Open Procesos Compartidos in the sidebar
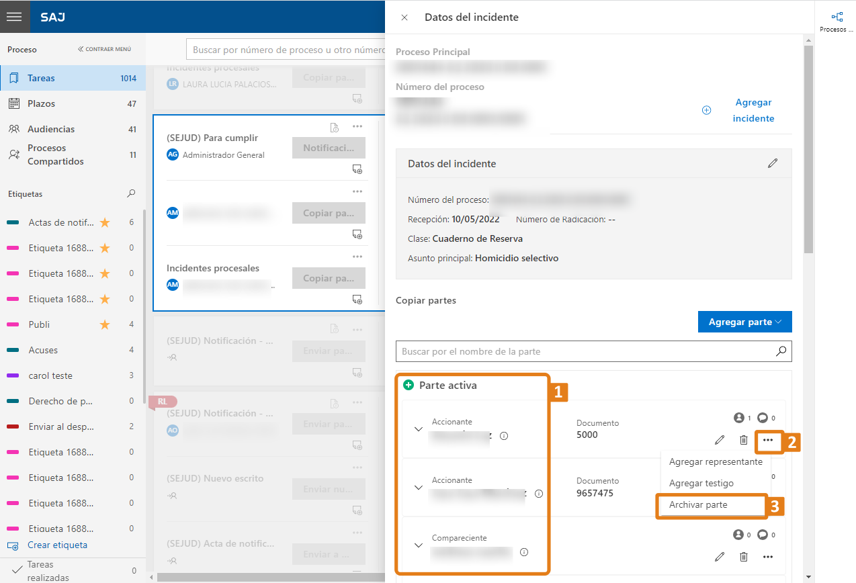Viewport: 856px width, 583px height. click(x=73, y=154)
